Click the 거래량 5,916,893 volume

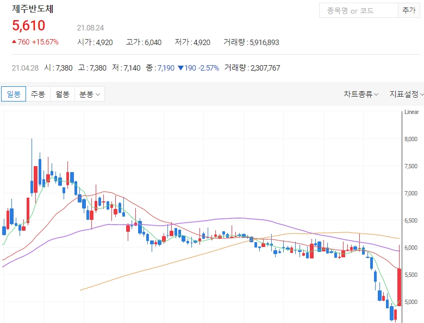(x=251, y=42)
